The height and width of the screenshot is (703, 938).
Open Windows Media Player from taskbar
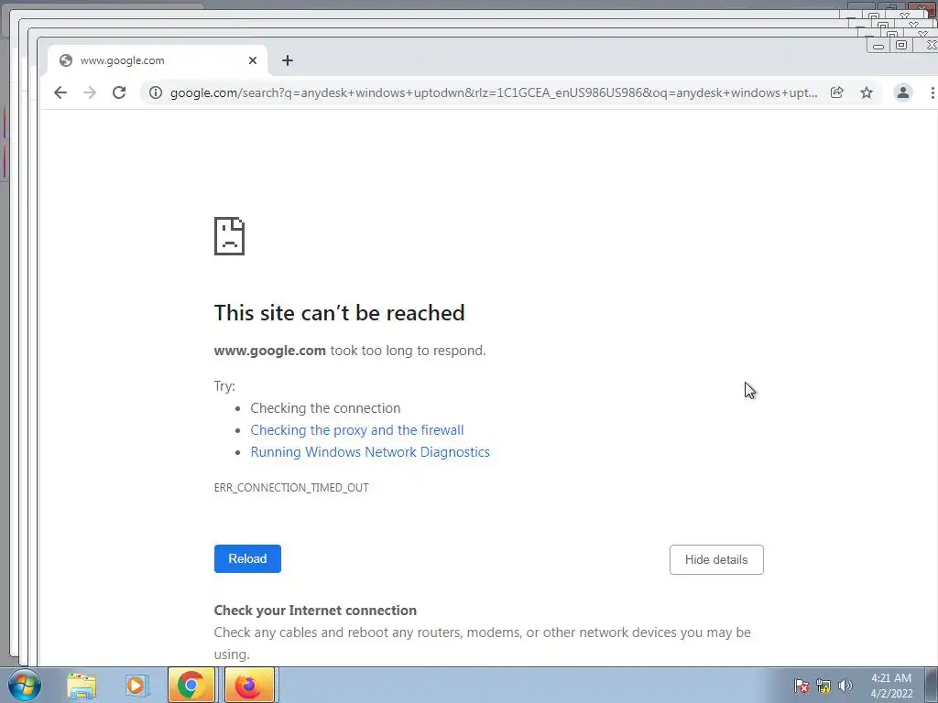tap(136, 685)
